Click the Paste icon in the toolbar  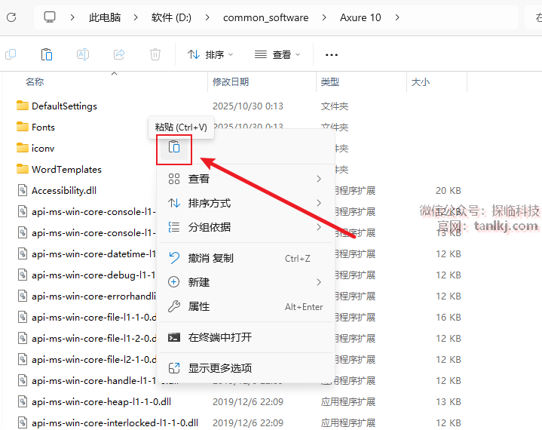pos(46,54)
